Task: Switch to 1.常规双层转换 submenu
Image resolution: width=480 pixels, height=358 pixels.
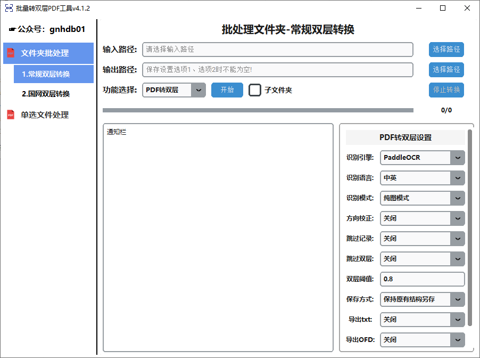Action: (54, 74)
